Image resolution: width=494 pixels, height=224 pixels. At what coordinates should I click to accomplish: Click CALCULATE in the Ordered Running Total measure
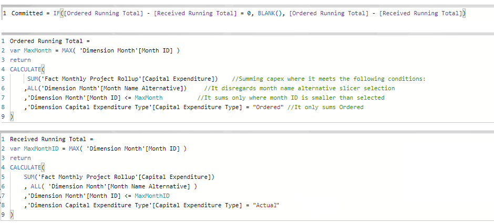coord(26,69)
